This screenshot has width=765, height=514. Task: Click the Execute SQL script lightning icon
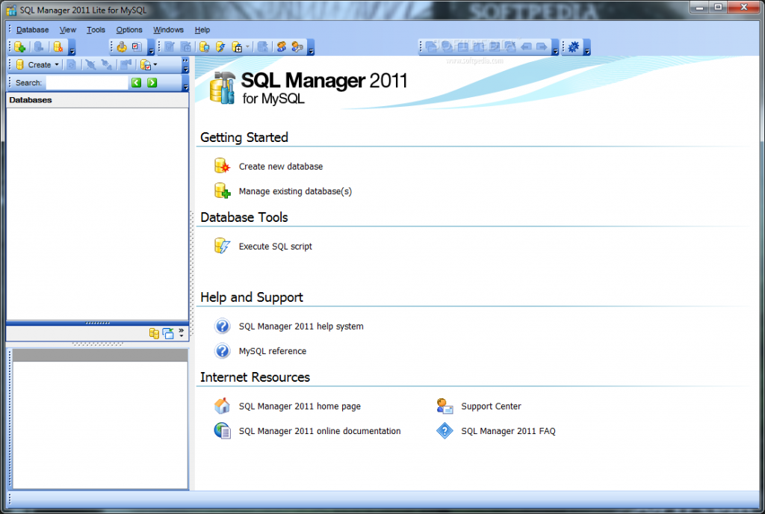pyautogui.click(x=222, y=247)
